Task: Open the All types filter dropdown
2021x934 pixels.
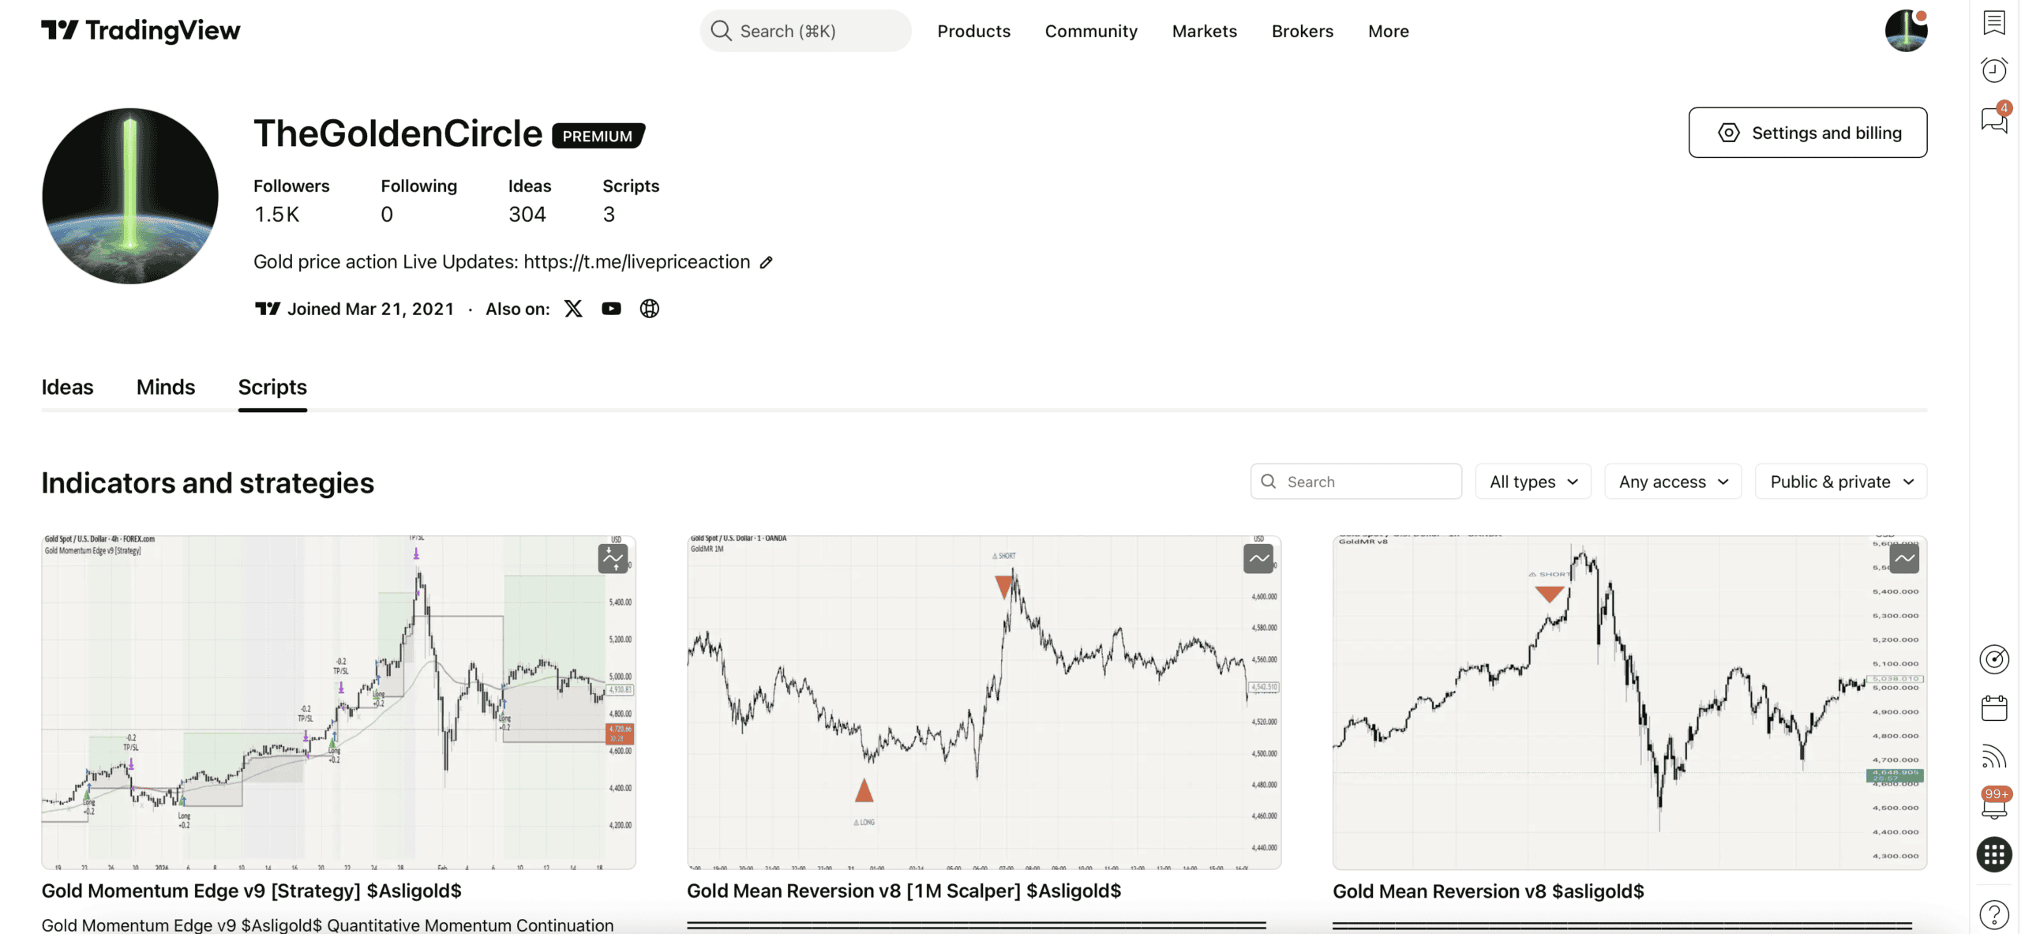Action: [1532, 481]
